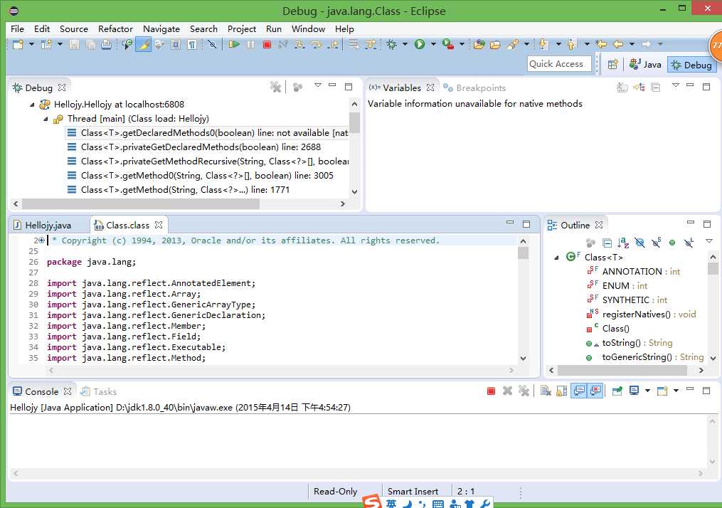Click the Step Into icon

tap(299, 45)
